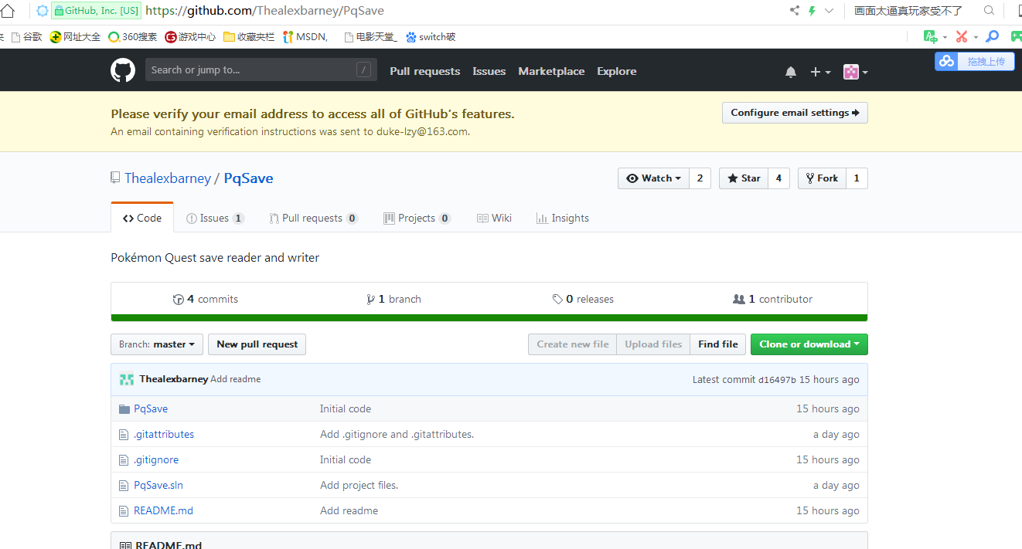View stargazers count 4
This screenshot has height=549, width=1022.
[x=778, y=178]
